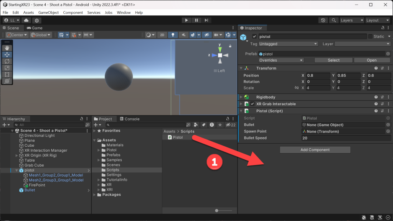
Task: Open the Center pivot mode dropdown
Action: pyautogui.click(x=17, y=35)
